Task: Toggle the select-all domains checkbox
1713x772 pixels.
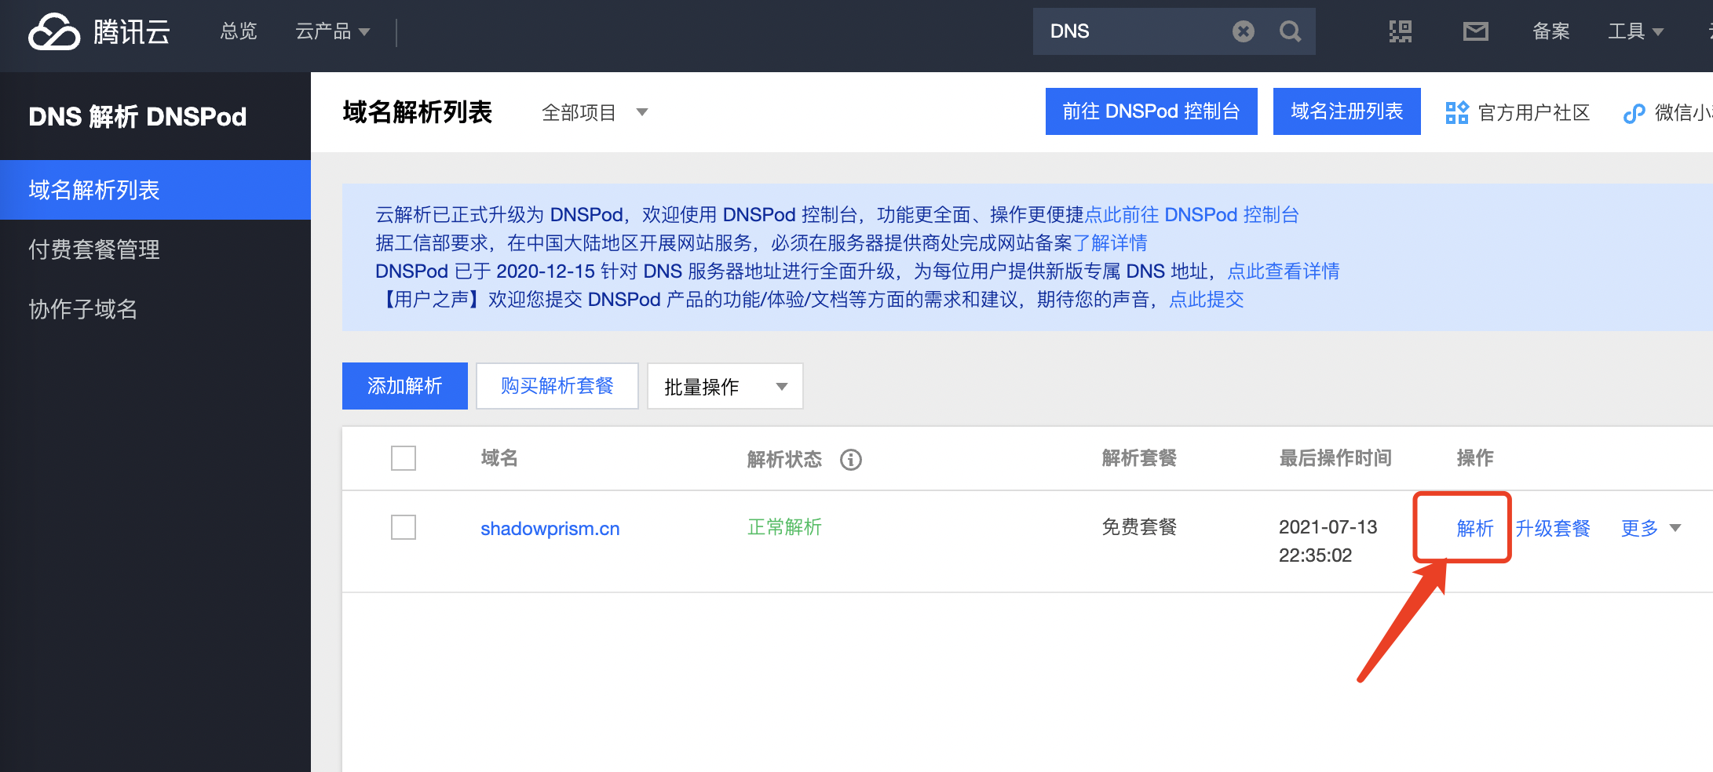Action: (404, 458)
